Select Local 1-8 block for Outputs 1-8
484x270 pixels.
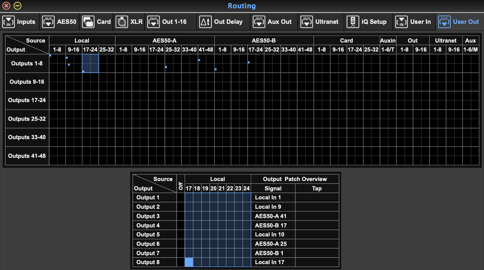[57, 63]
